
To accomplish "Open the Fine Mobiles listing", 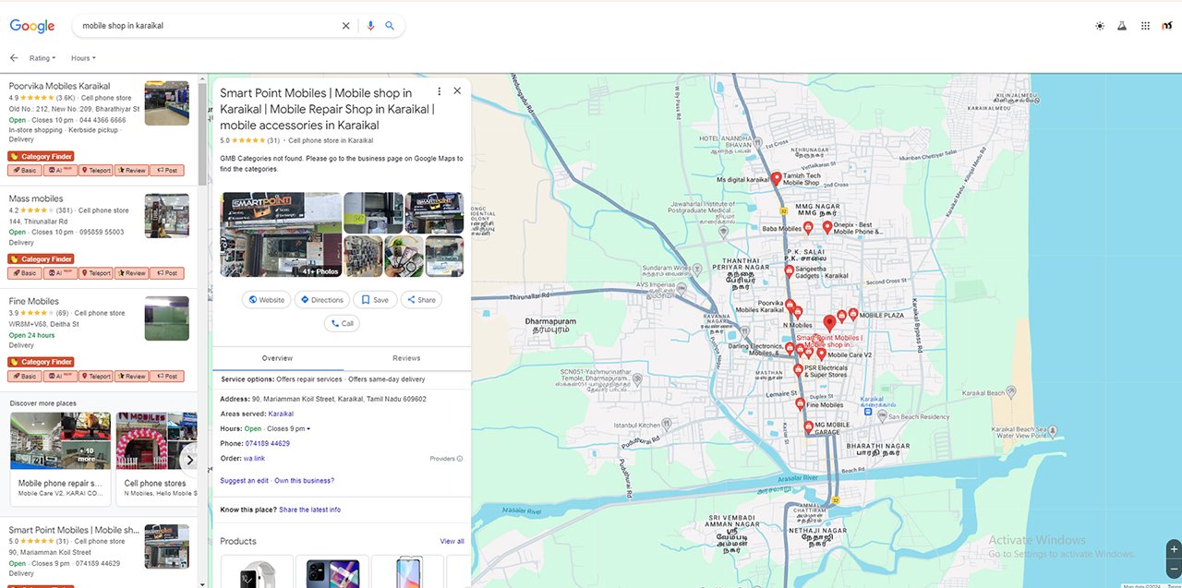I will (34, 301).
